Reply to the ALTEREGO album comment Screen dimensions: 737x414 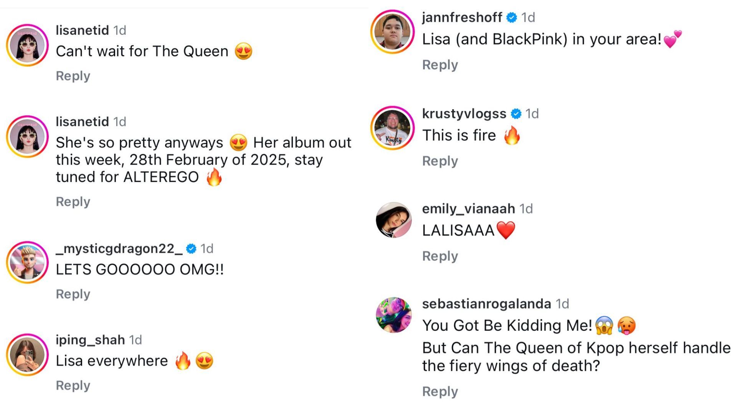coord(73,202)
